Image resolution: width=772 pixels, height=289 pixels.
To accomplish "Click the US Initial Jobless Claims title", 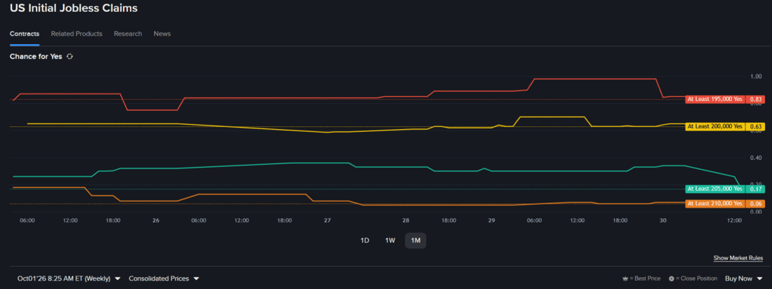I will pyautogui.click(x=74, y=8).
